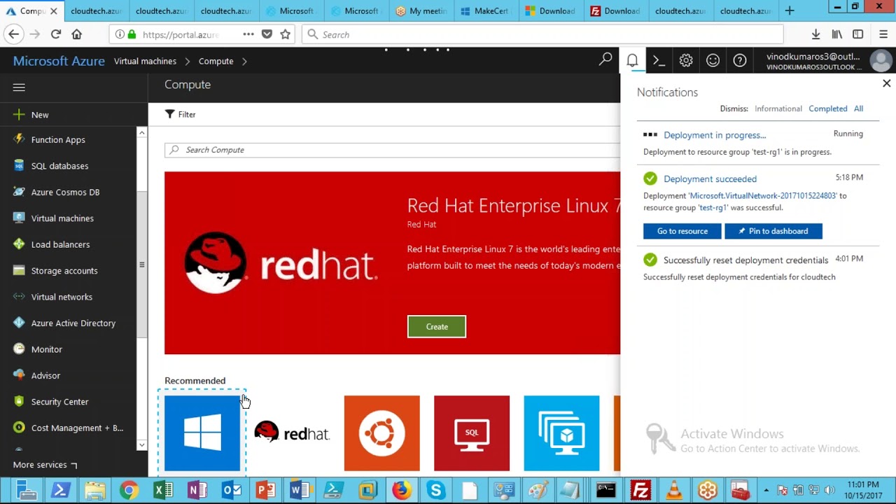896x504 pixels.
Task: Click the Firefox search box
Action: pos(542,34)
